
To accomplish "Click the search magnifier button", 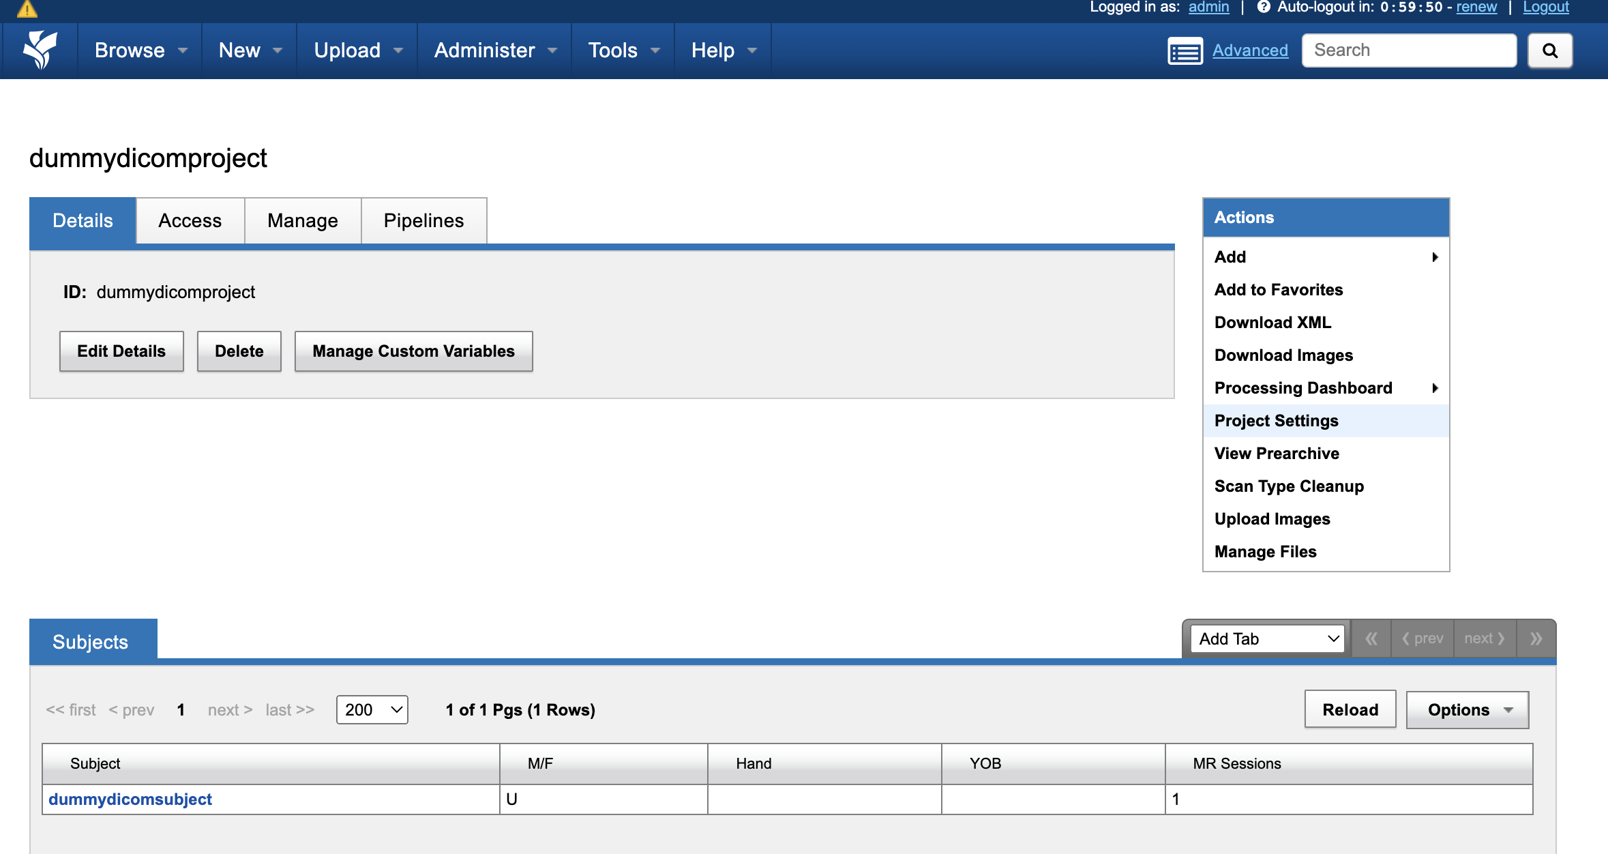I will (1550, 50).
